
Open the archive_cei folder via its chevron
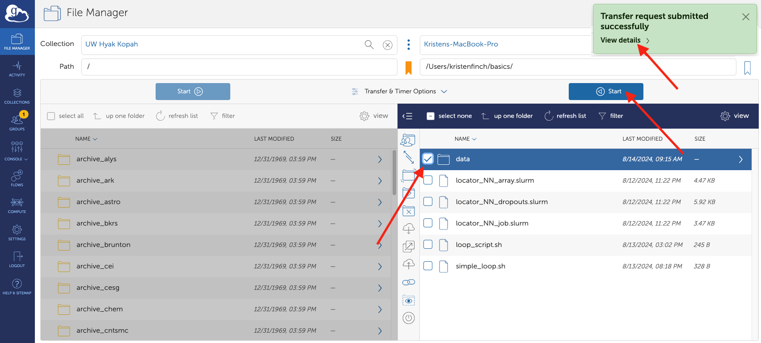pyautogui.click(x=380, y=267)
